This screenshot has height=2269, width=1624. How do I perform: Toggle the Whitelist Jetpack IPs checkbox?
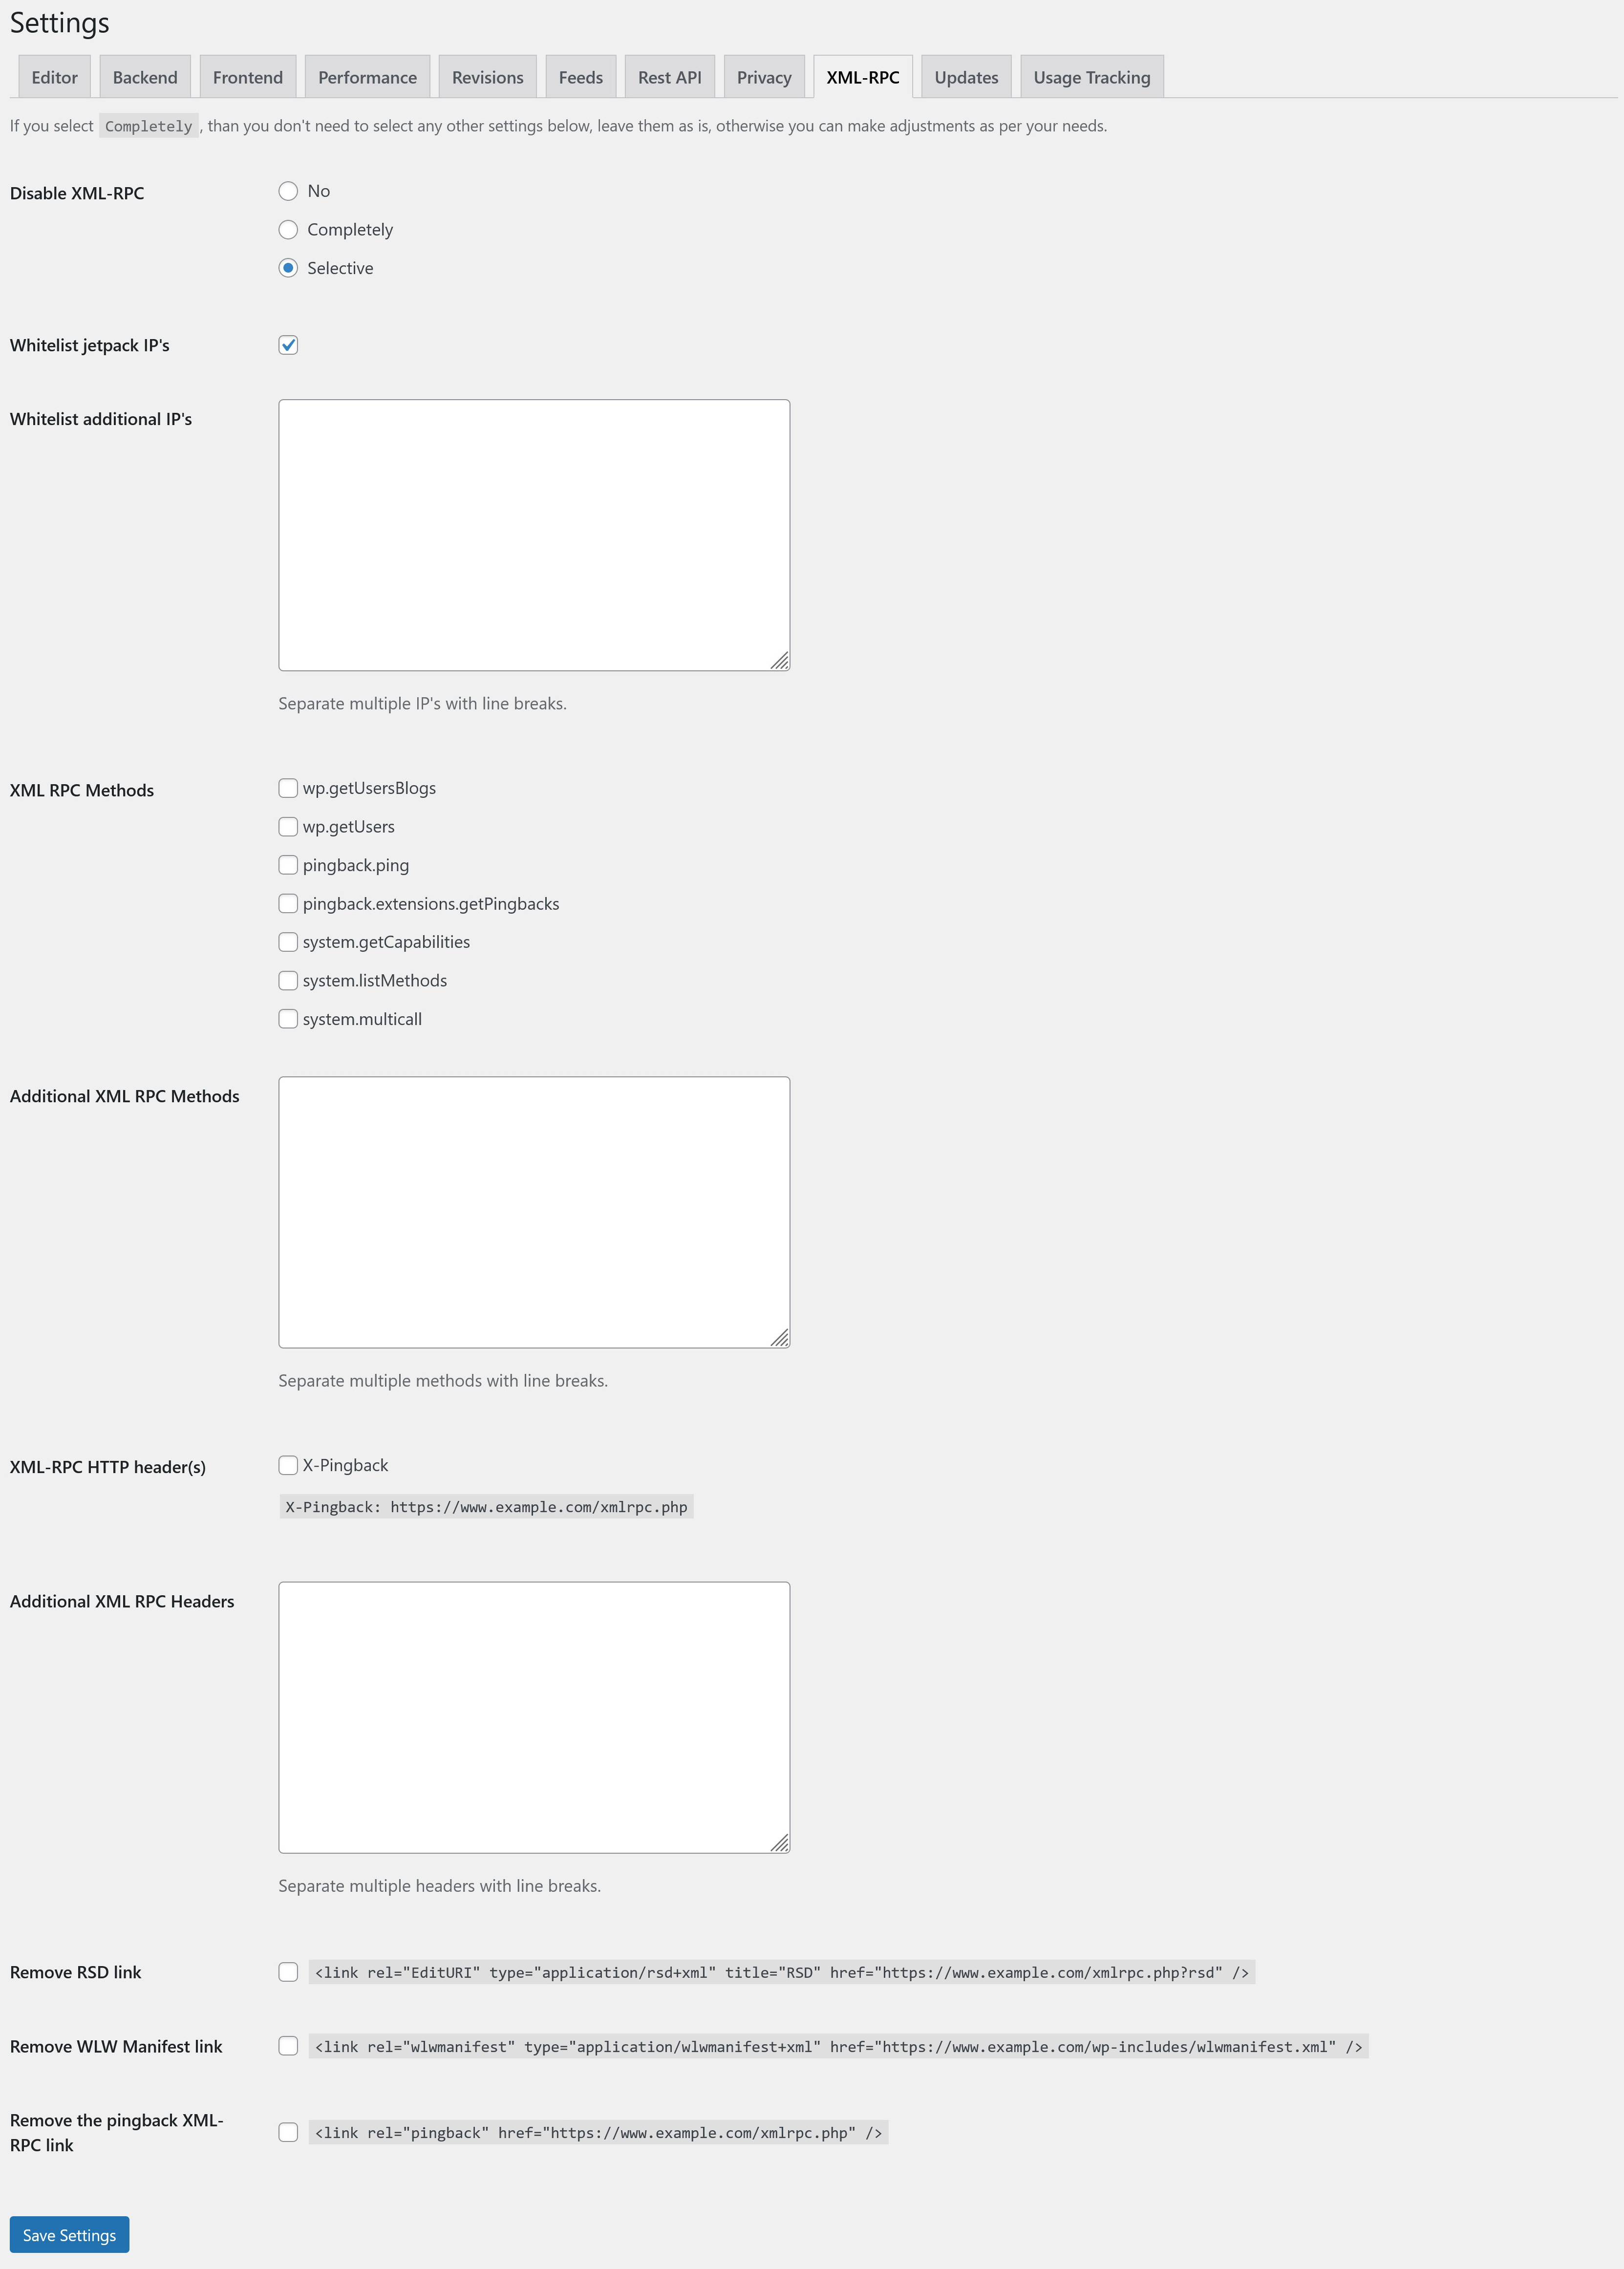286,344
